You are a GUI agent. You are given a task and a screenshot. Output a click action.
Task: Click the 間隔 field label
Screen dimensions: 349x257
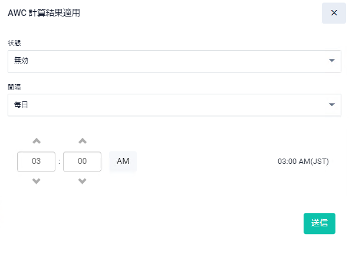pyautogui.click(x=14, y=87)
